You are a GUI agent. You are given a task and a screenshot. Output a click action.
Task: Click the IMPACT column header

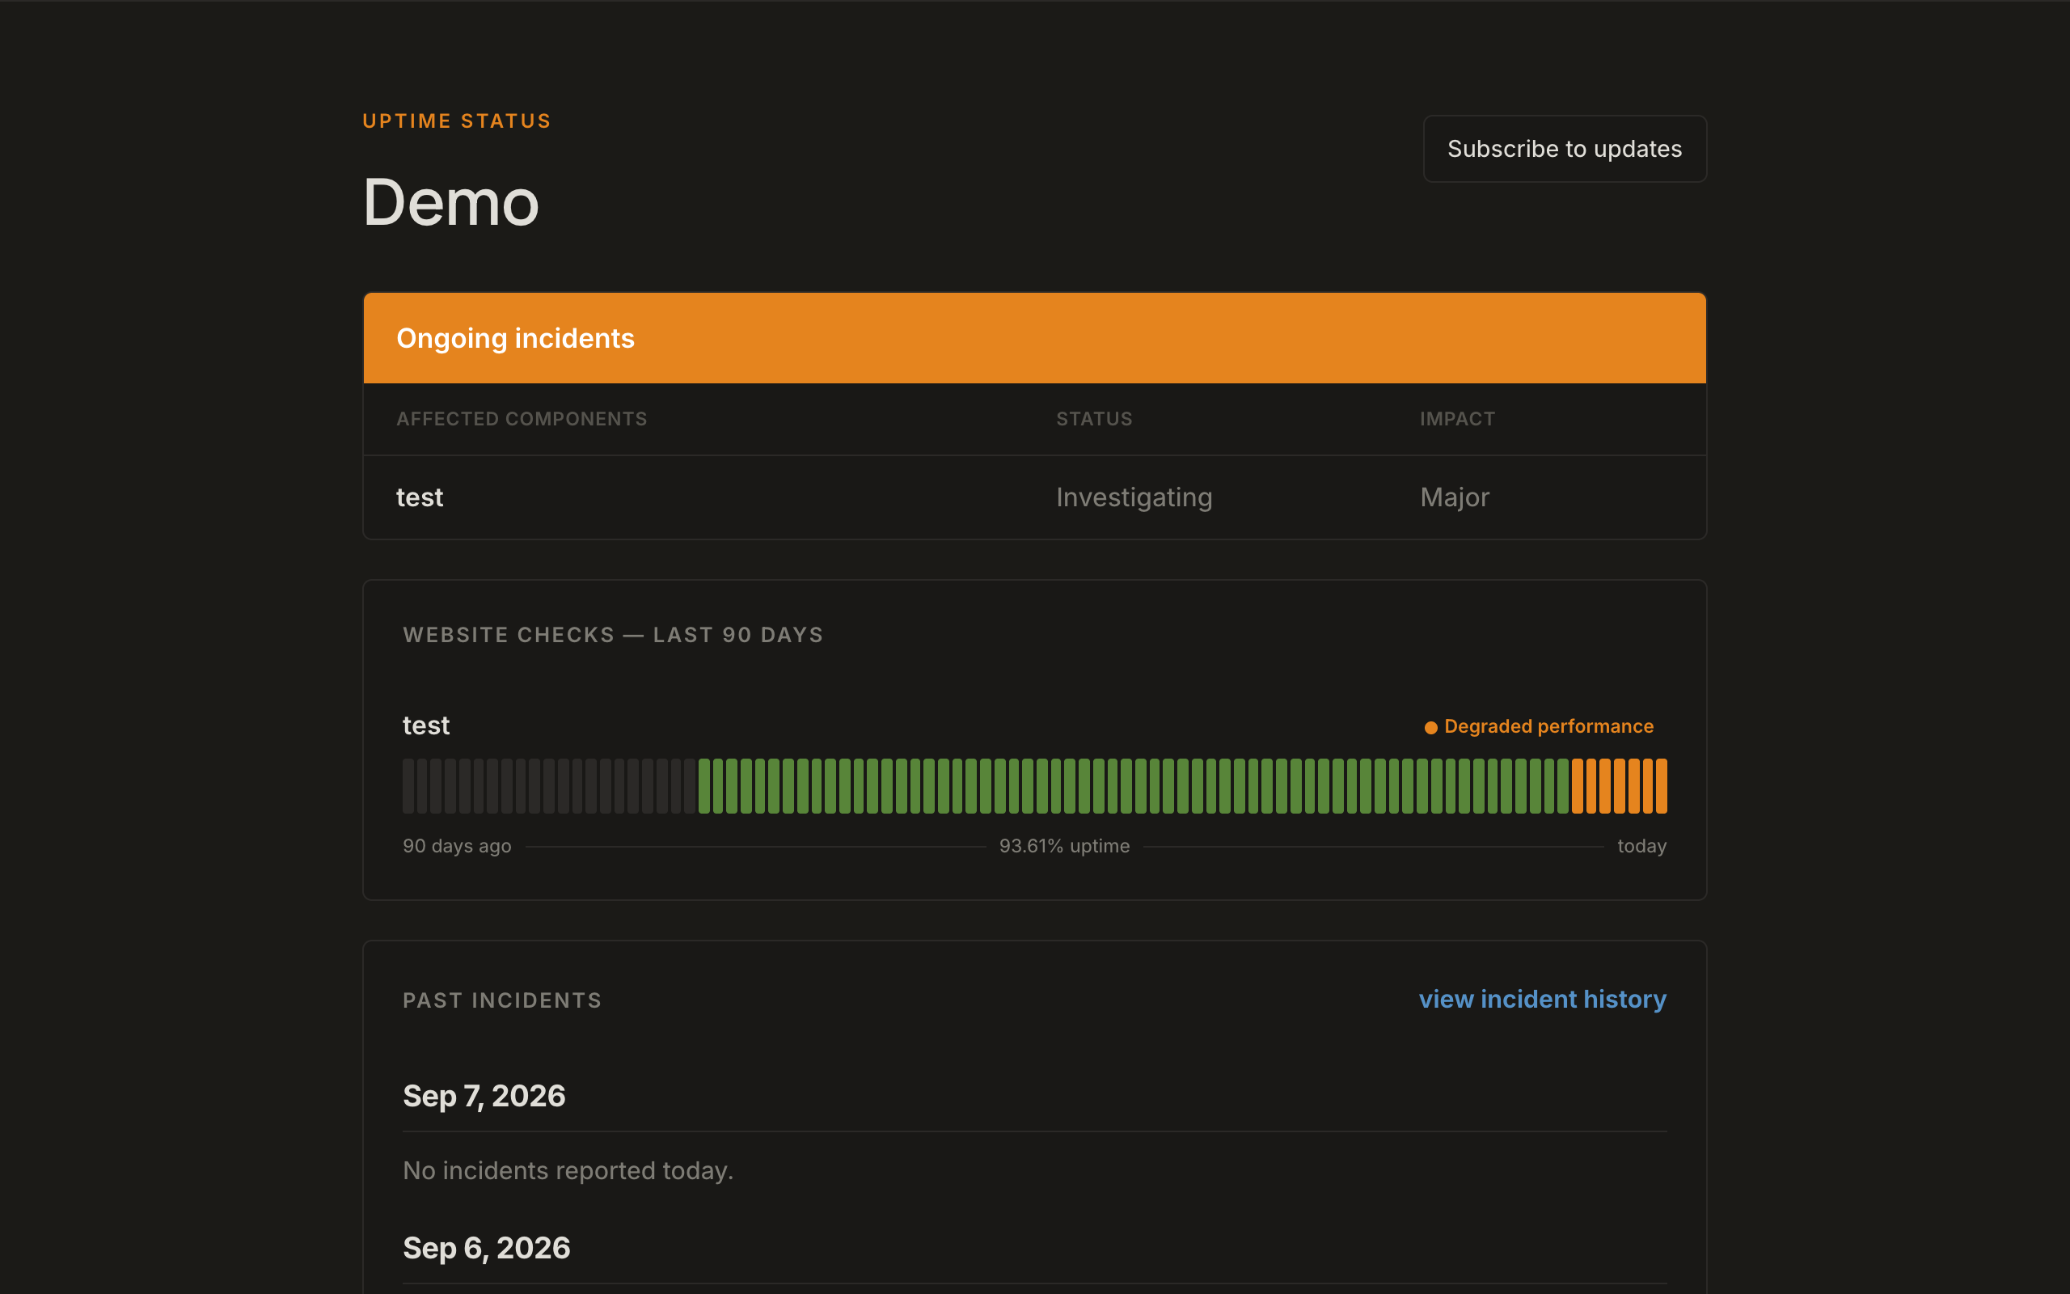click(x=1458, y=418)
